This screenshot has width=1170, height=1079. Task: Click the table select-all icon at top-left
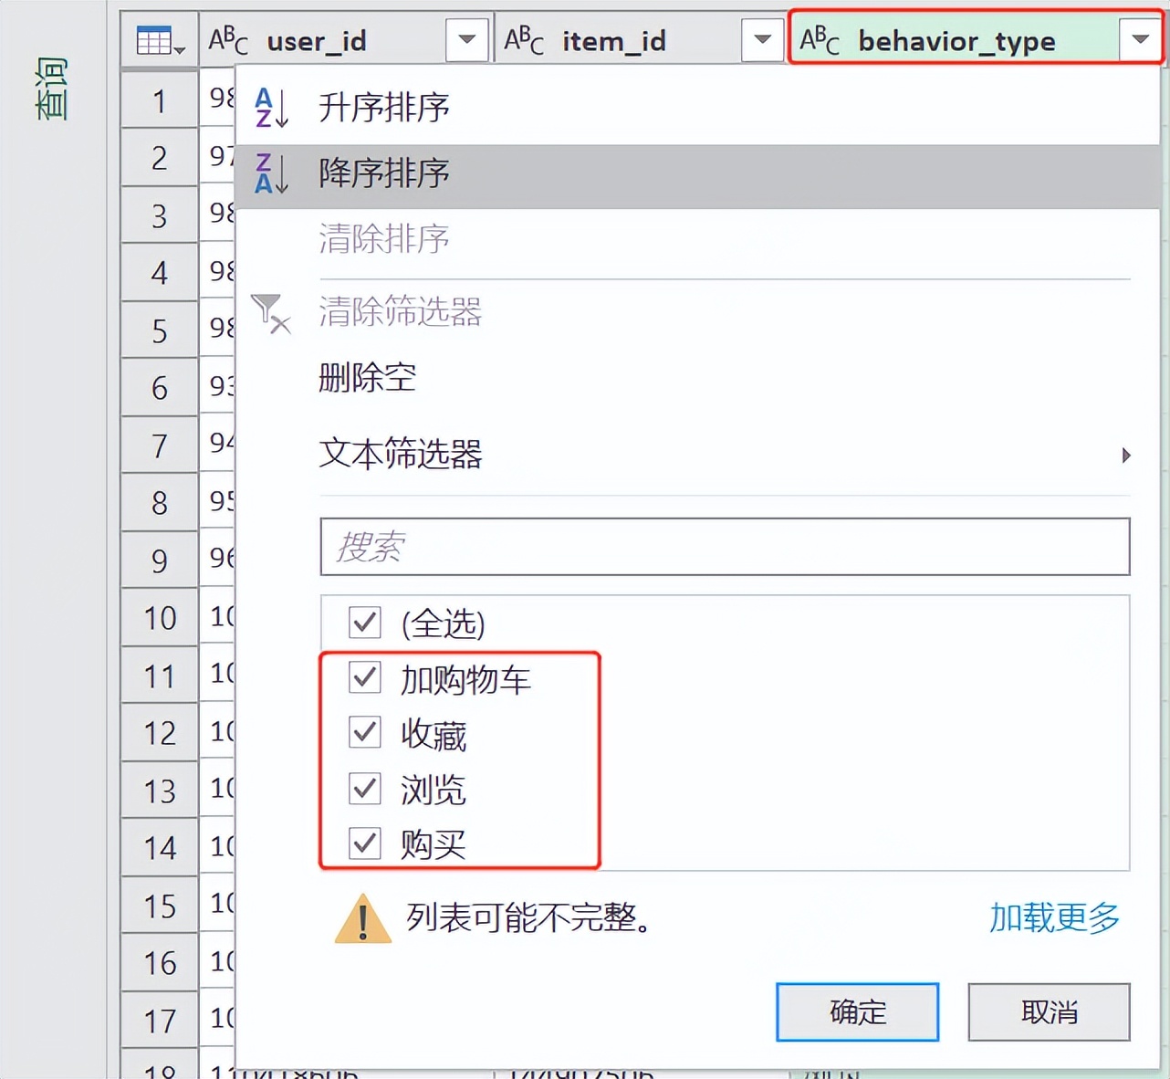(x=156, y=39)
